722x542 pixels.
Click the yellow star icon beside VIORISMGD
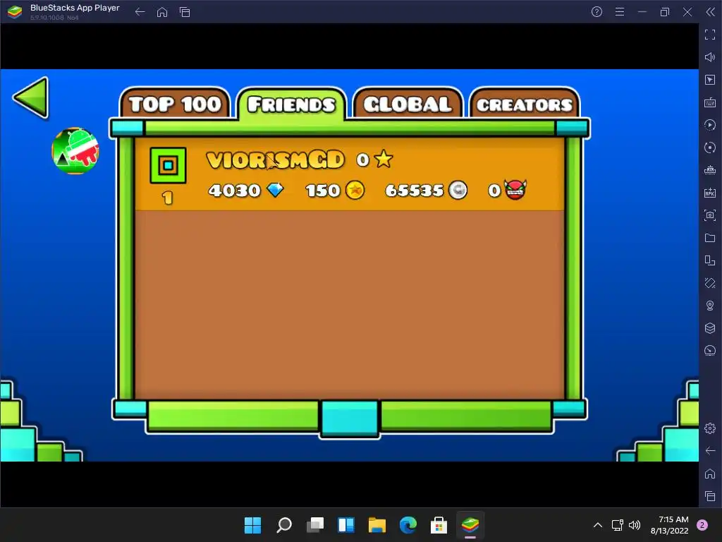pos(384,159)
